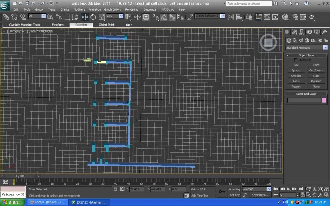Click the Render Production teapot icon

311,17
